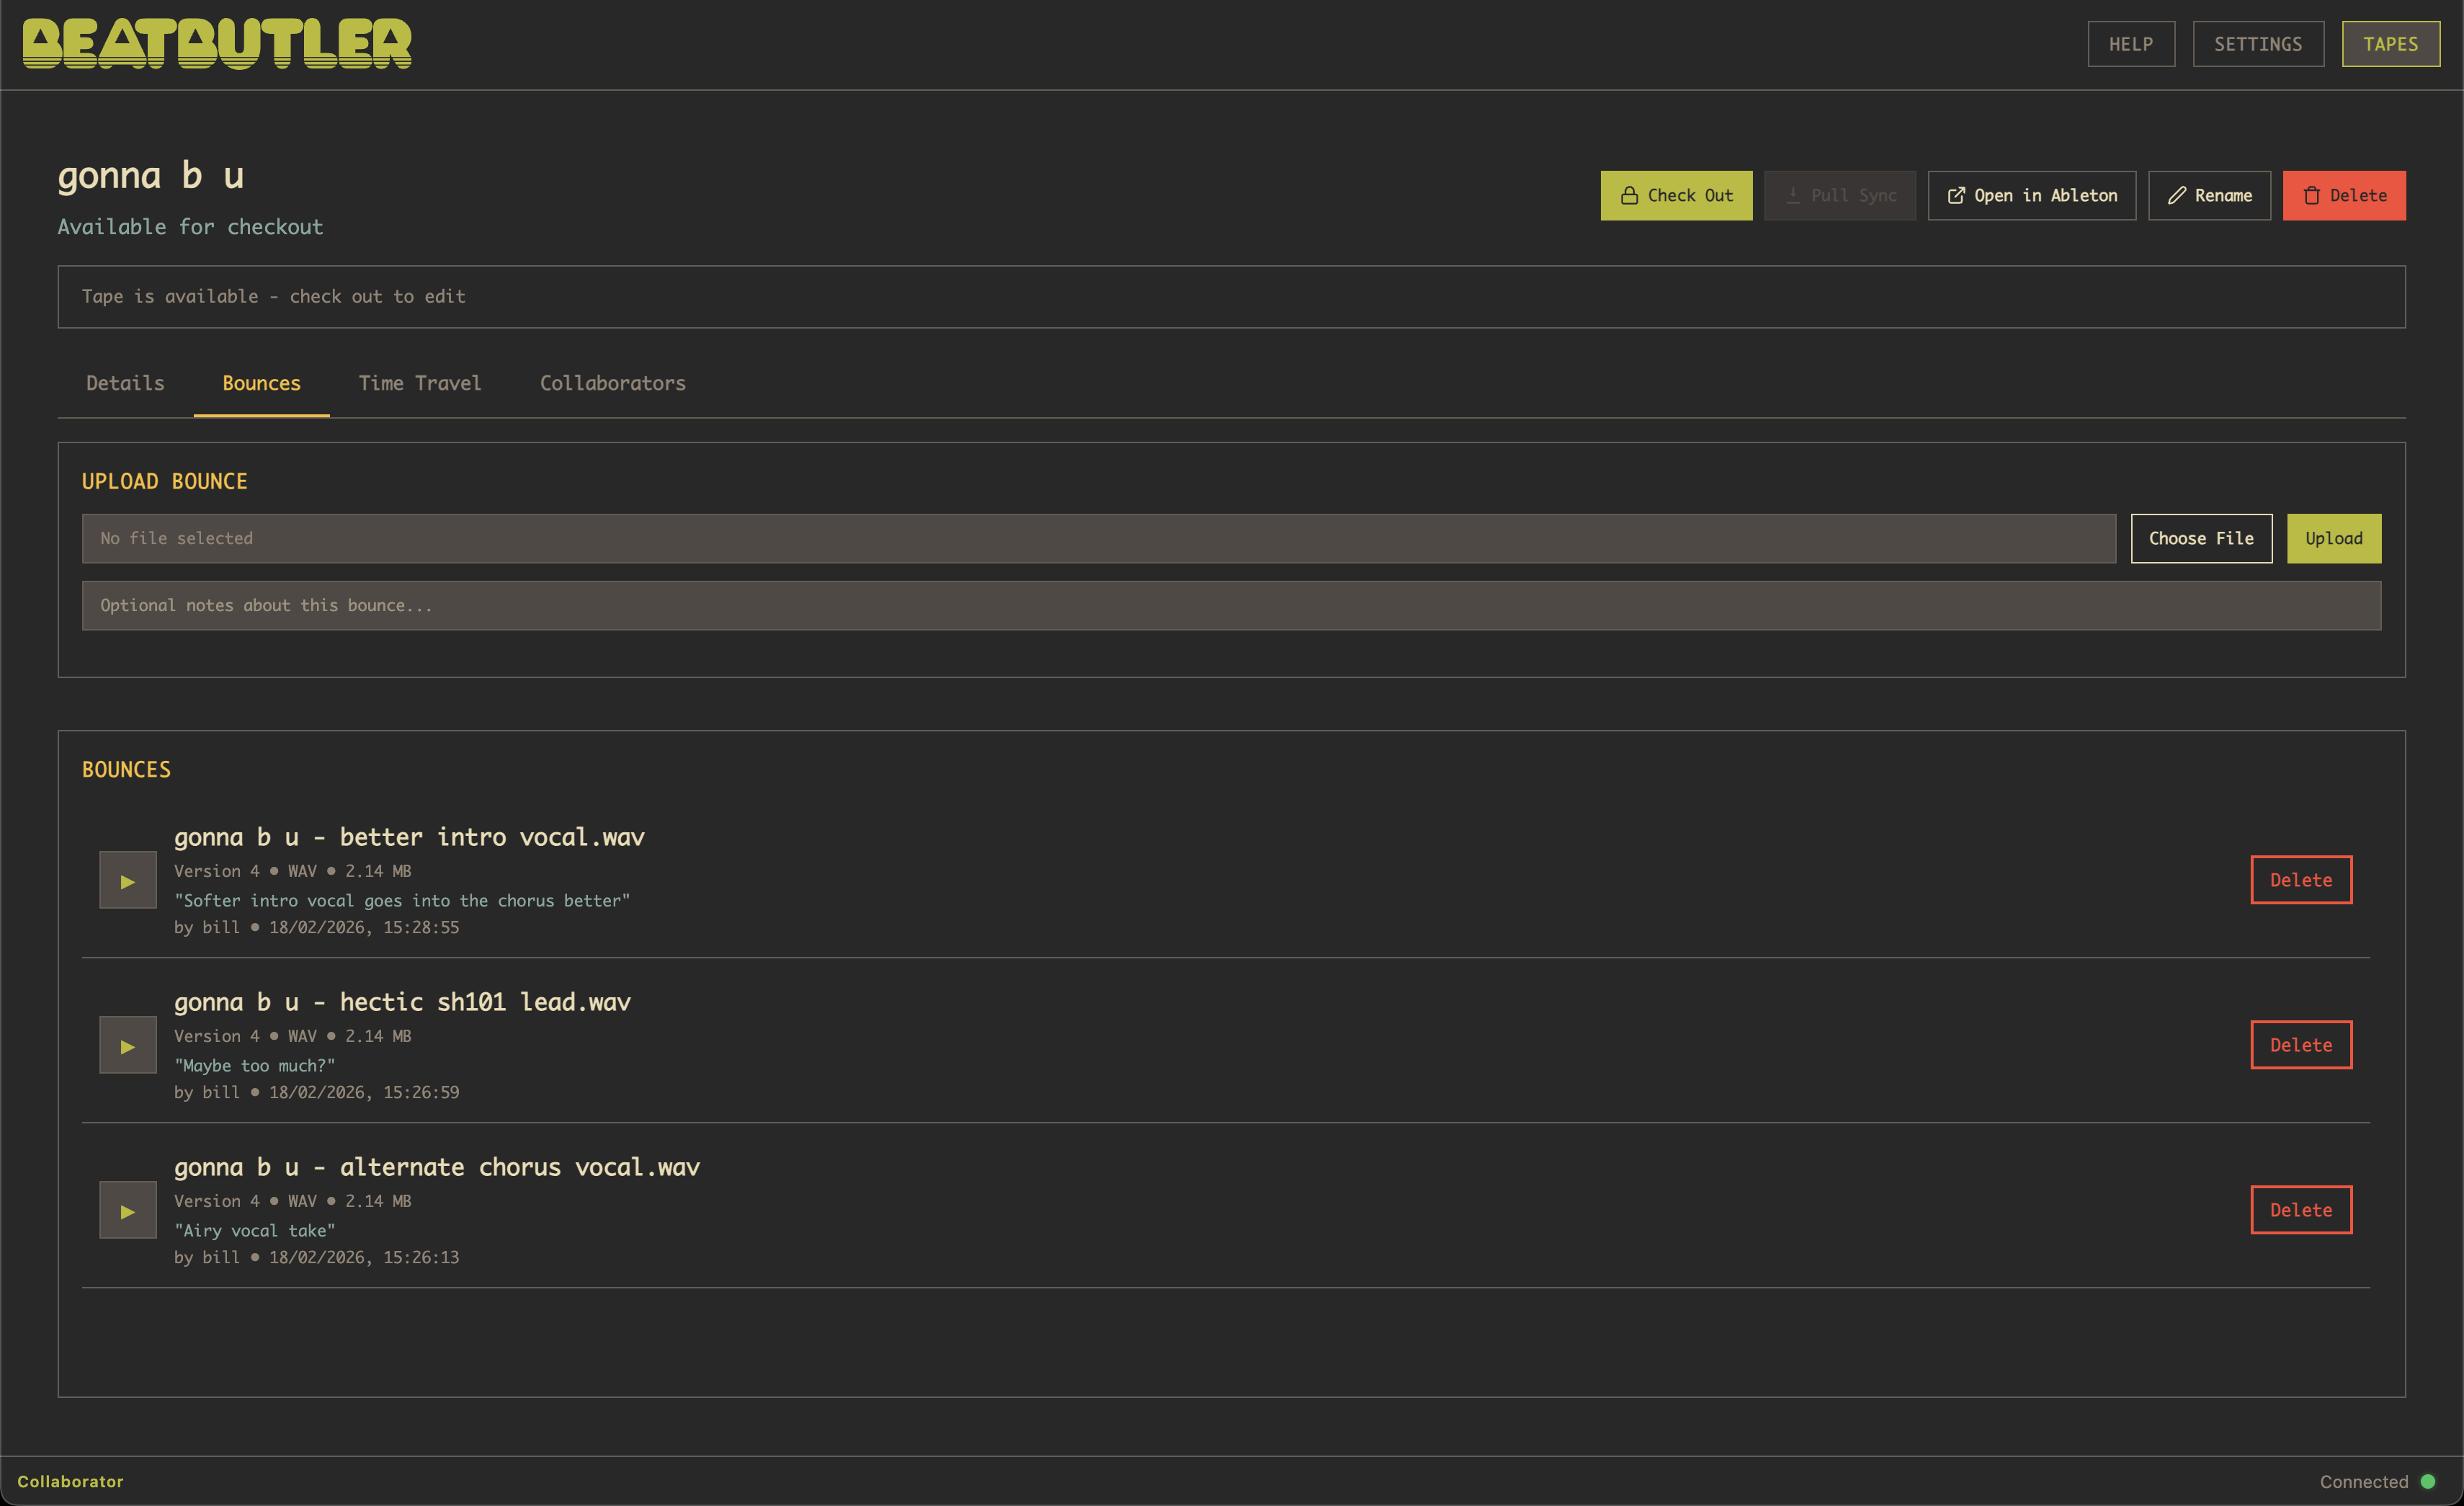Click the 'gonna b u - hectic sh101 lead.wav' title

pyautogui.click(x=402, y=1002)
